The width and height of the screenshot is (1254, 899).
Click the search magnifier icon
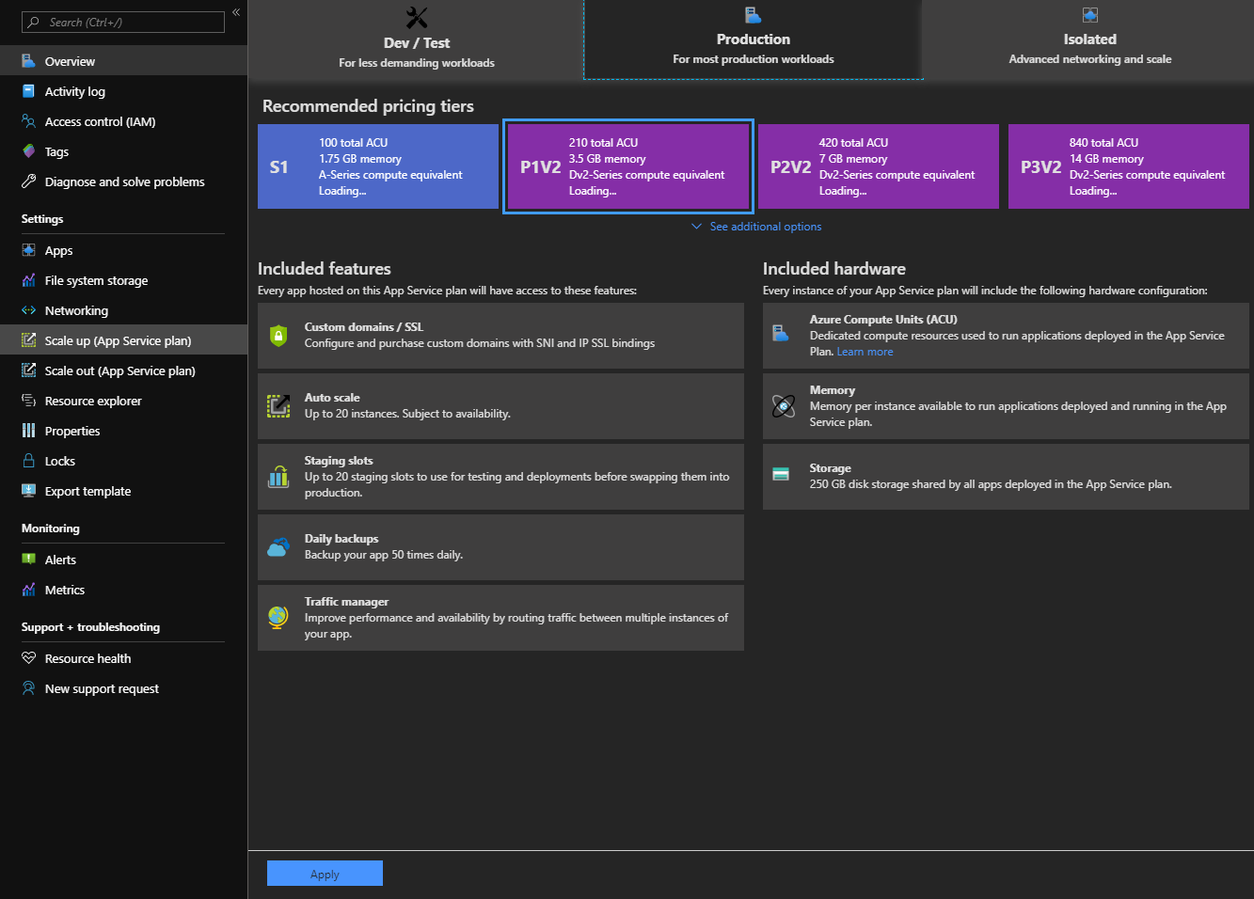coord(34,22)
